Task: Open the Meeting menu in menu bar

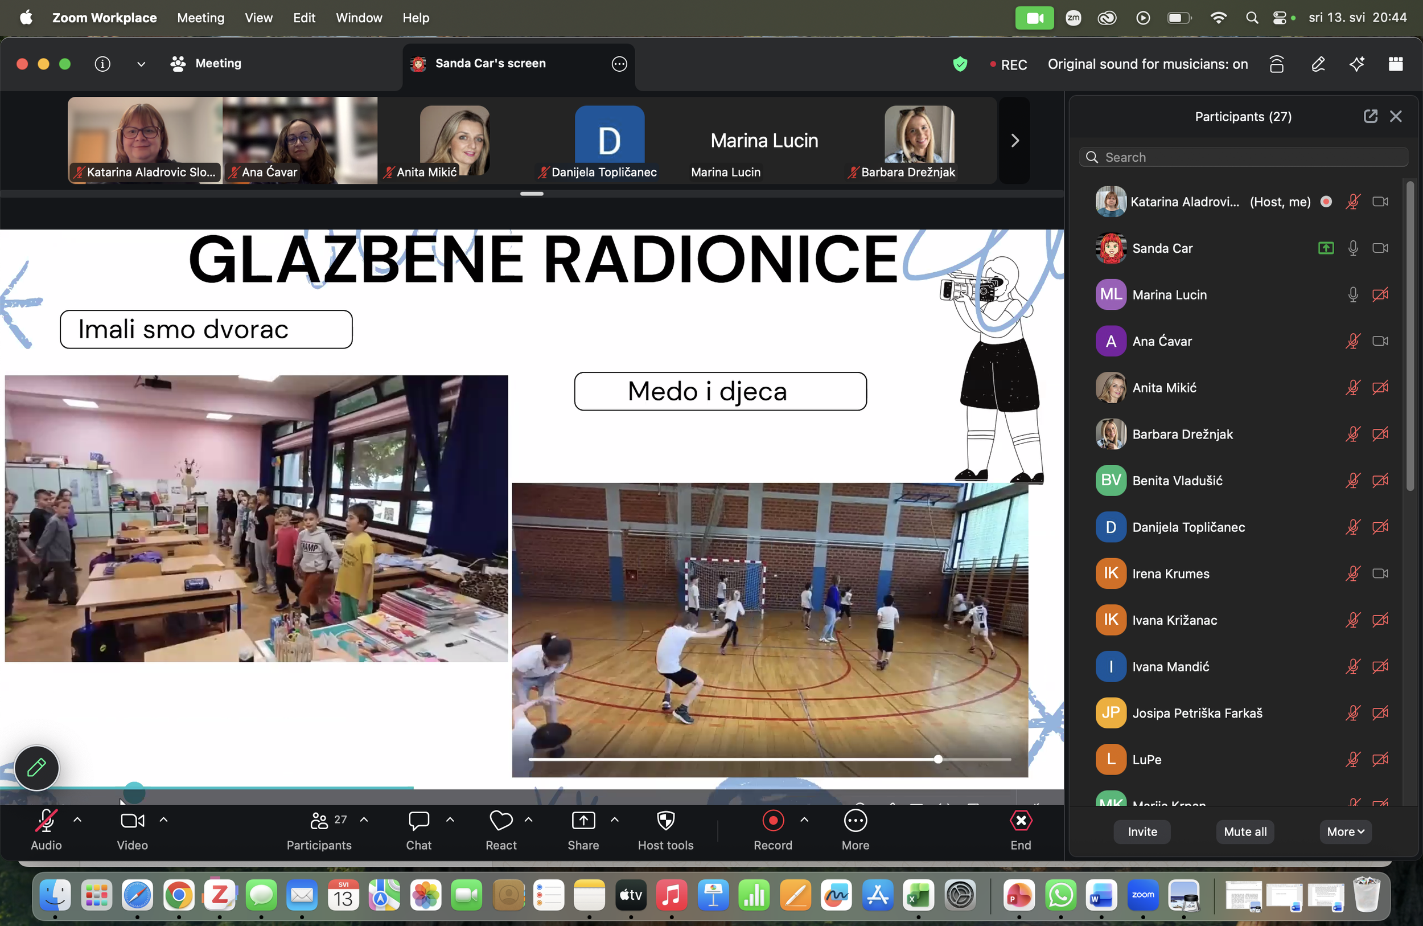Action: (201, 18)
